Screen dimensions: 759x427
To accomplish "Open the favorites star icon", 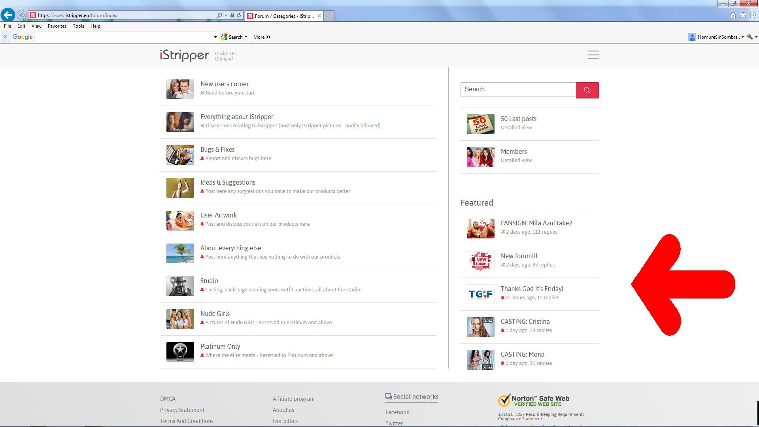I will click(x=743, y=15).
